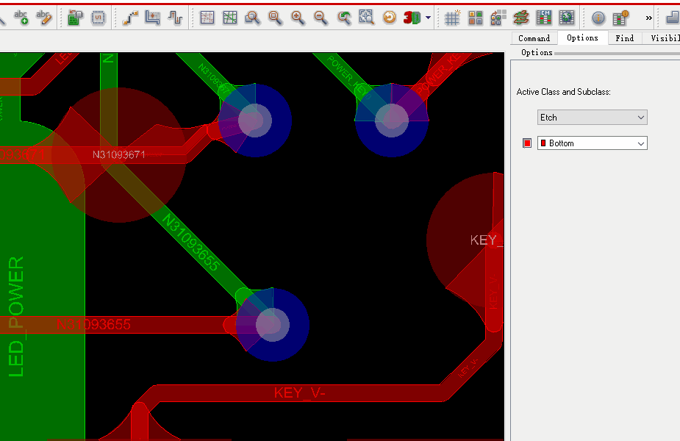The image size is (680, 441).
Task: Click the red Bottom layer color swatch
Action: [526, 143]
